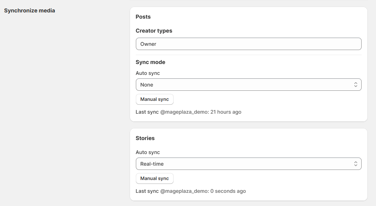This screenshot has height=206, width=376.
Task: Click the Stories card heading
Action: click(x=145, y=138)
